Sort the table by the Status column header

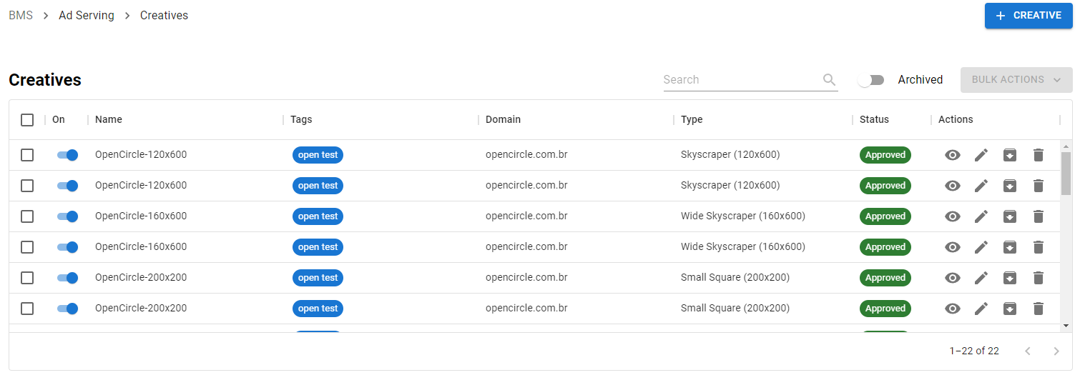point(874,119)
